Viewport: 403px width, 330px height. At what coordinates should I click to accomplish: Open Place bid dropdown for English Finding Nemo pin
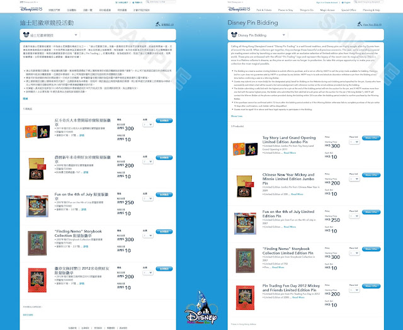(x=354, y=253)
